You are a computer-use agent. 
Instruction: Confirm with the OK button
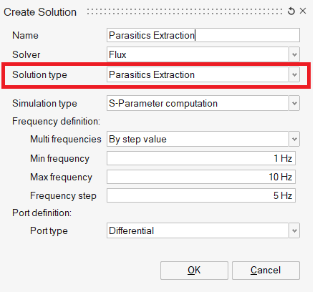(x=194, y=271)
